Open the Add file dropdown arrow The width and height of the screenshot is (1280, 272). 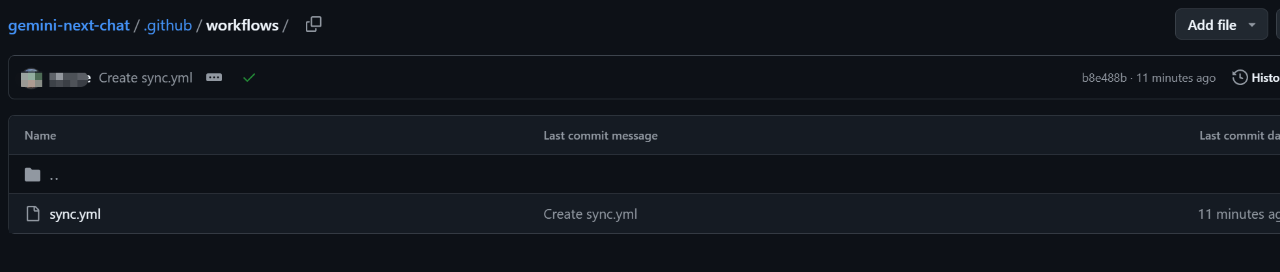click(x=1252, y=25)
